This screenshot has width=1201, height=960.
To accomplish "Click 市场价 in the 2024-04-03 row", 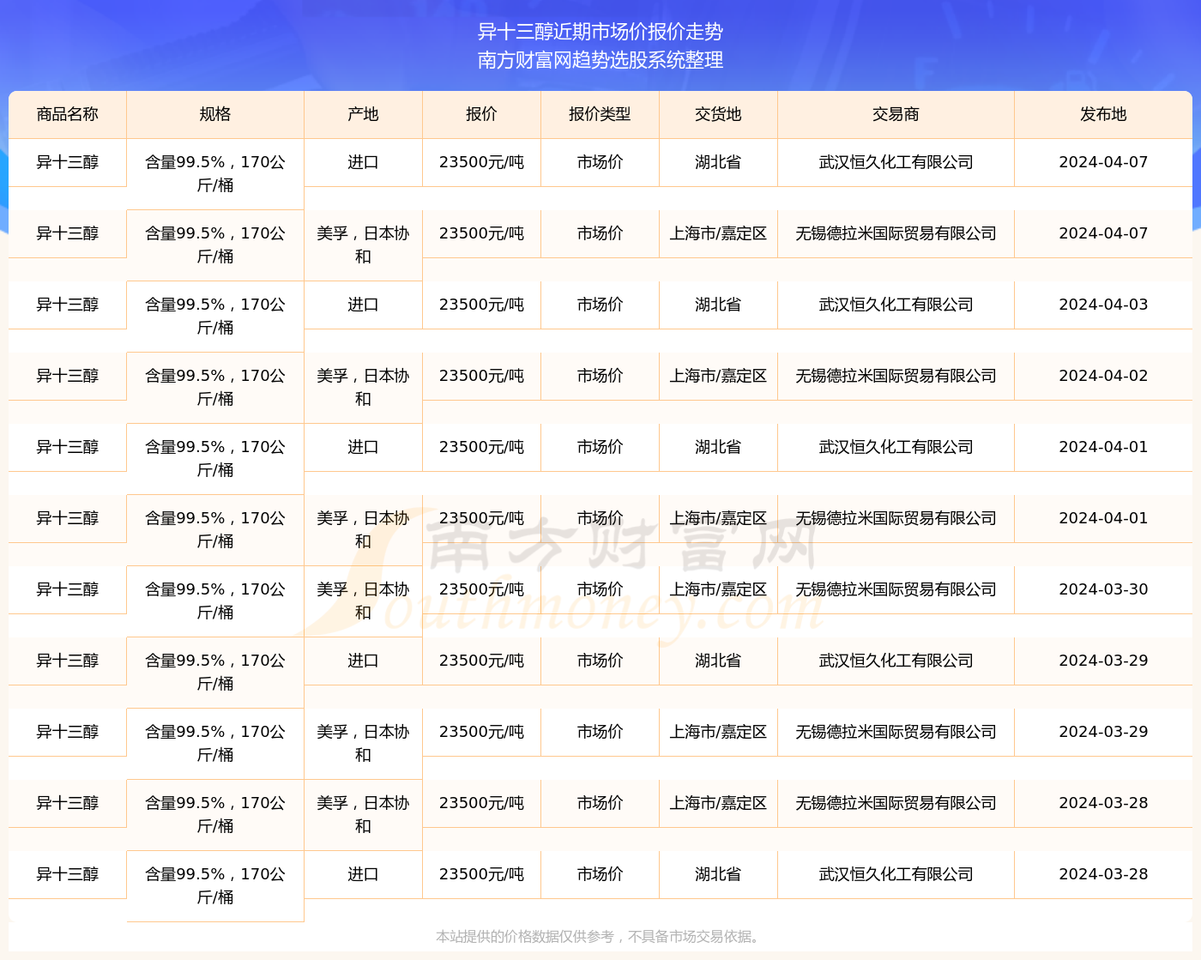I will (600, 305).
